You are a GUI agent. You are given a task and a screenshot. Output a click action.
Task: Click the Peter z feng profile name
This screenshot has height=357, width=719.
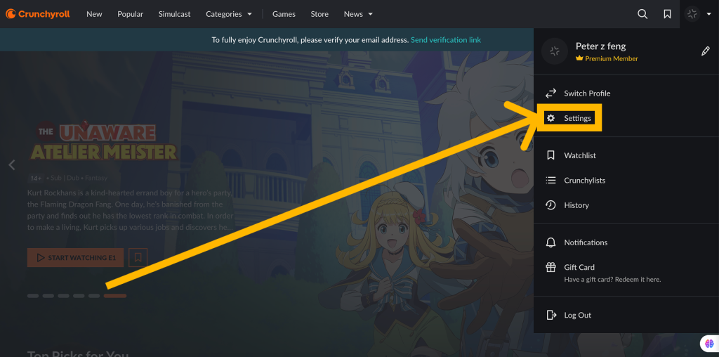click(601, 46)
